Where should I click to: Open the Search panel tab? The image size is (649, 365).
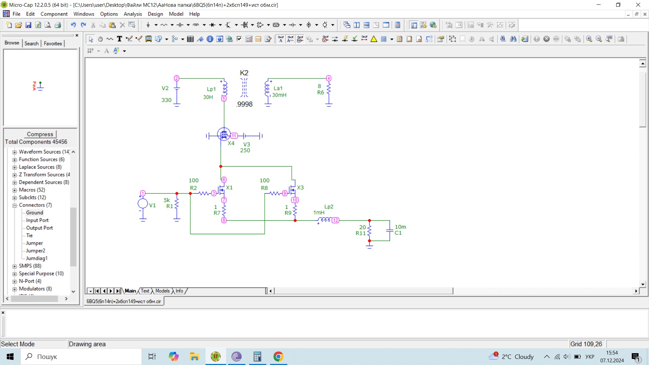coord(31,43)
